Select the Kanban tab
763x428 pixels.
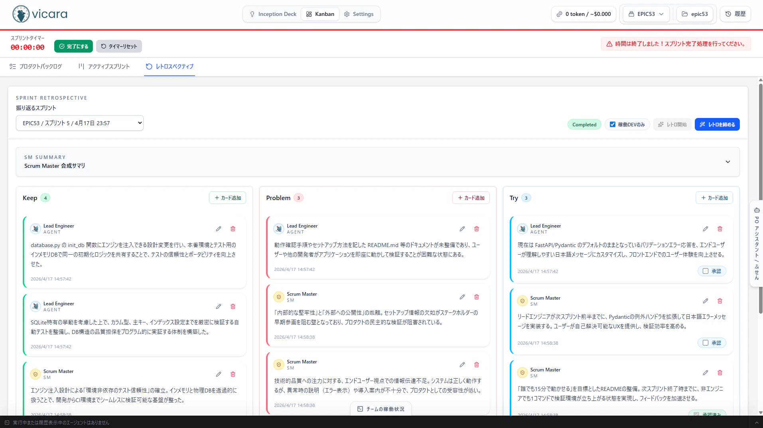(x=320, y=14)
